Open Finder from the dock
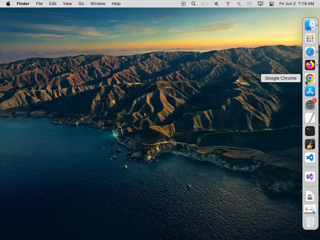The image size is (320, 240). click(310, 25)
